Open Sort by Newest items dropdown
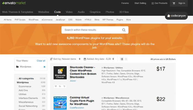This screenshot has height=110, width=193. click(65, 59)
